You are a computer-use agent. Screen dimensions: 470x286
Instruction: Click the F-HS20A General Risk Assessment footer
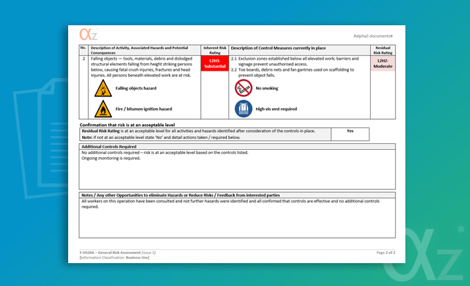[x=117, y=252]
